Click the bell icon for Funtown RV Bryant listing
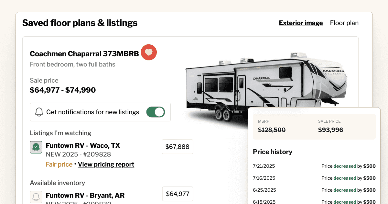This screenshot has height=204, width=388. [x=36, y=197]
